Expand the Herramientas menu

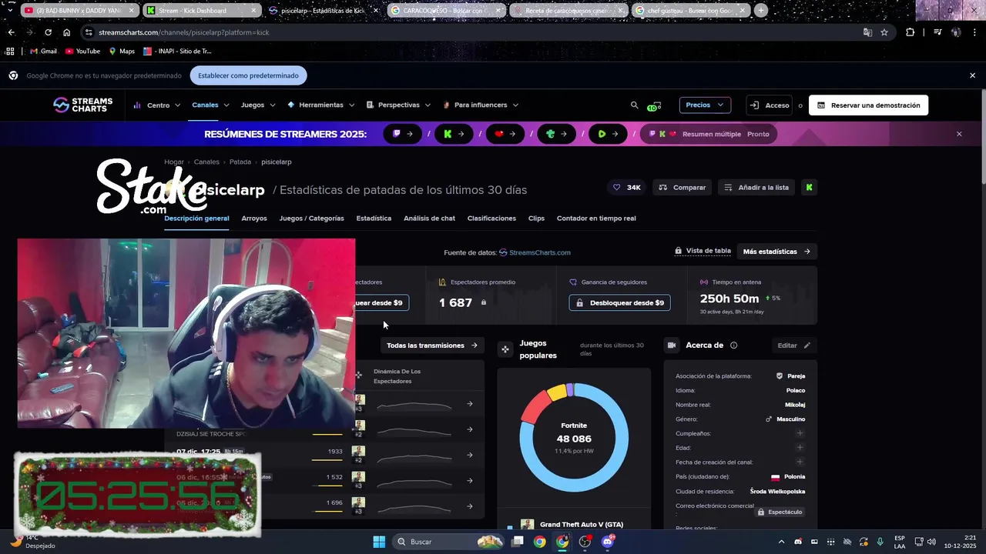click(321, 105)
